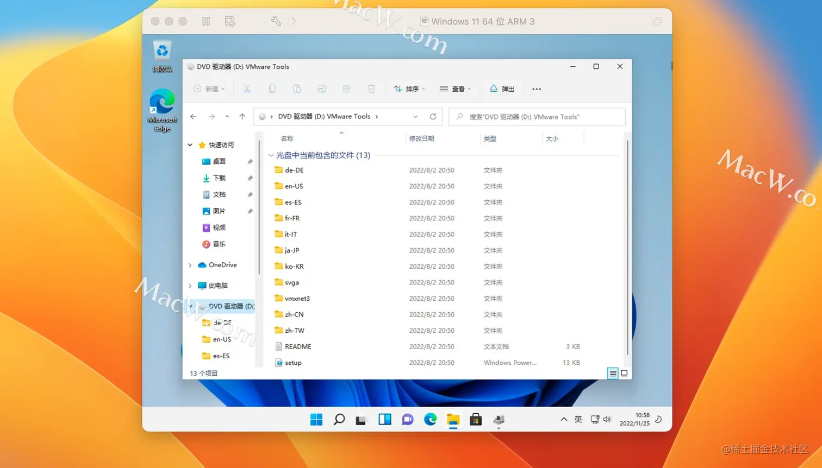Open recent locations dropdown arrow
The width and height of the screenshot is (822, 468).
[x=227, y=116]
